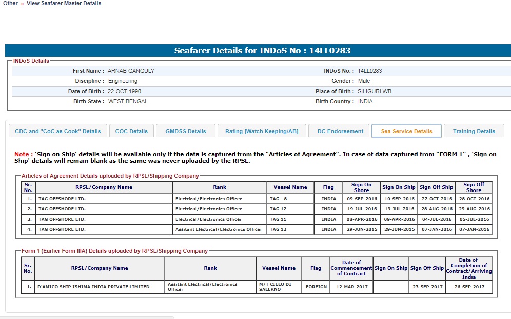Click the TAG - 8 vessel name cell
The width and height of the screenshot is (511, 319).
pos(280,199)
